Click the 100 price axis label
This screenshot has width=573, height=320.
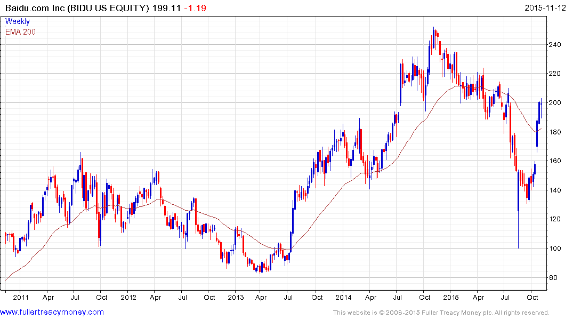(554, 249)
